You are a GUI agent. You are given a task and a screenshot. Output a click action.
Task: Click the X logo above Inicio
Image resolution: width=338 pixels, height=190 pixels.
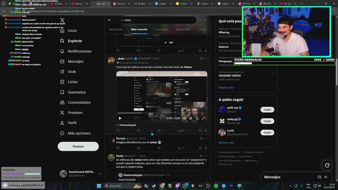[x=62, y=20]
